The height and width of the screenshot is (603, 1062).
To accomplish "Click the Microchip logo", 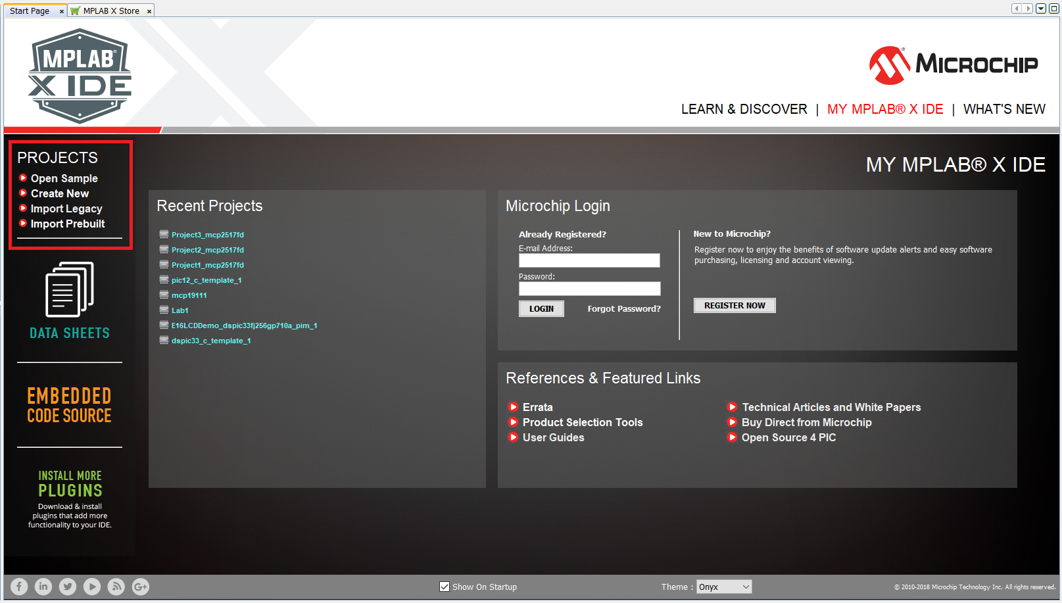I will (x=953, y=65).
